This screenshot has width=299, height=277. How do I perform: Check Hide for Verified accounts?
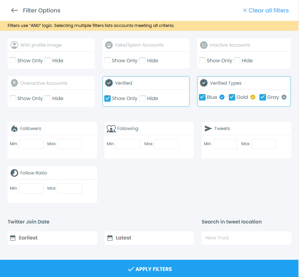pyautogui.click(x=142, y=99)
